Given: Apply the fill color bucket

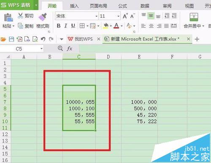Looking at the screenshot, I should click(x=106, y=26).
